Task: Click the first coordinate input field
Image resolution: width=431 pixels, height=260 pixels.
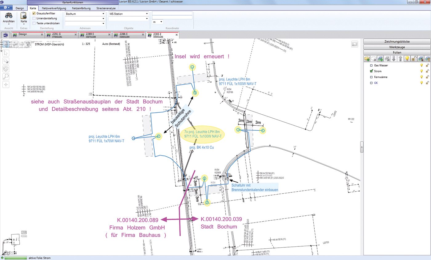Action: point(172,13)
